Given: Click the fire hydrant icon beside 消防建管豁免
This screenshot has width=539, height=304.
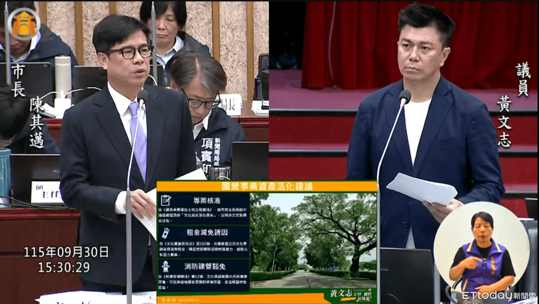Looking at the screenshot, I should click(x=166, y=267).
